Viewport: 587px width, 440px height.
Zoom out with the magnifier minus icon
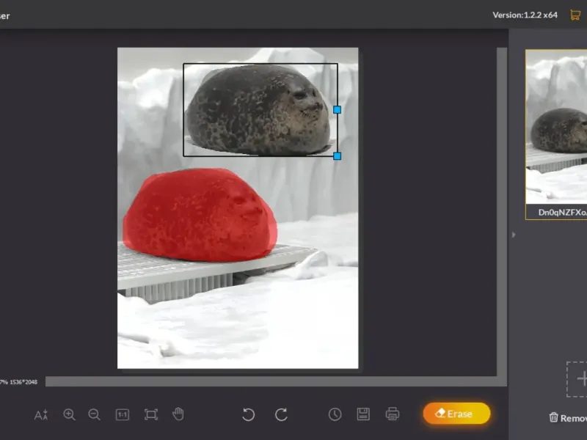[95, 414]
